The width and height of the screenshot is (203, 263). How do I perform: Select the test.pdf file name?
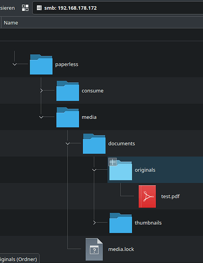coord(170,196)
